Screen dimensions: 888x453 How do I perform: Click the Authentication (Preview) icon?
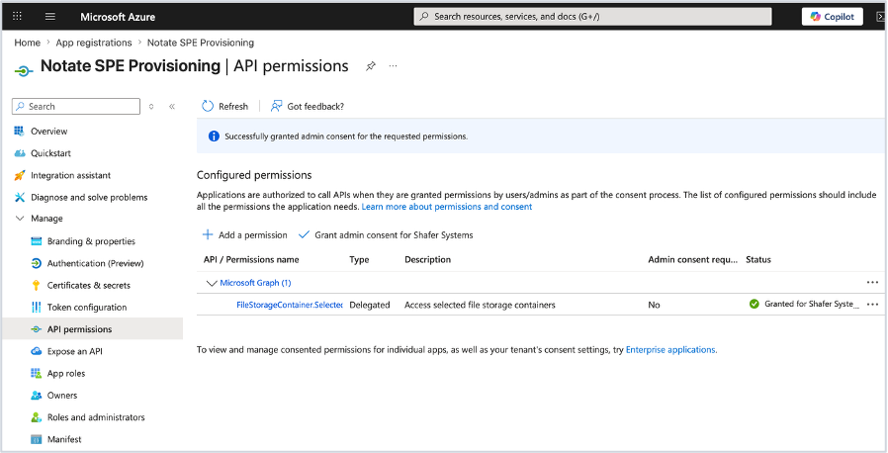[x=37, y=263]
